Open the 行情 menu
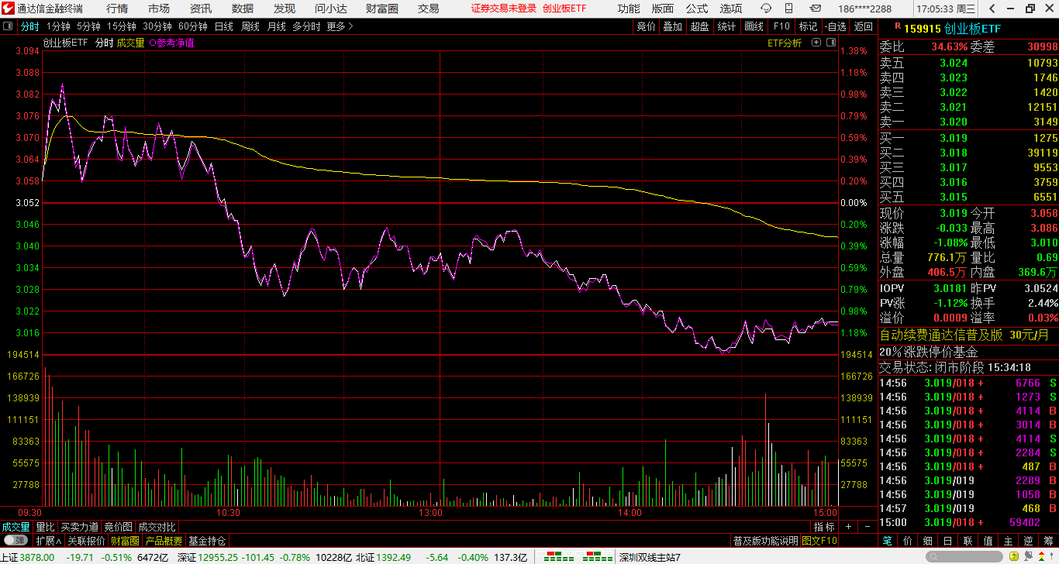The height and width of the screenshot is (564, 1059). (x=117, y=9)
